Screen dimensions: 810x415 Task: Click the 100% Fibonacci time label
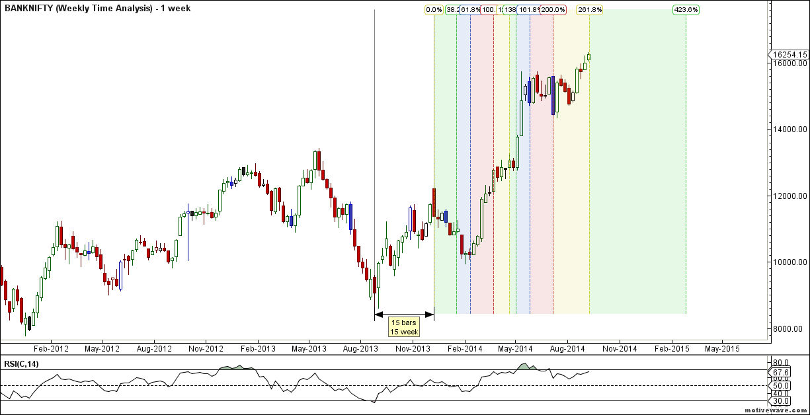coord(488,9)
